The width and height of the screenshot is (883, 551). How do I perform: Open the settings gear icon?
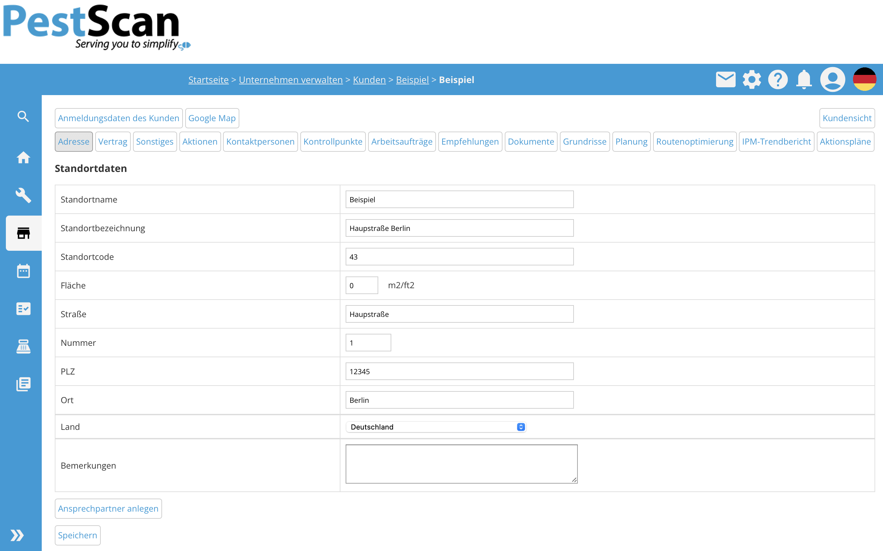(752, 79)
